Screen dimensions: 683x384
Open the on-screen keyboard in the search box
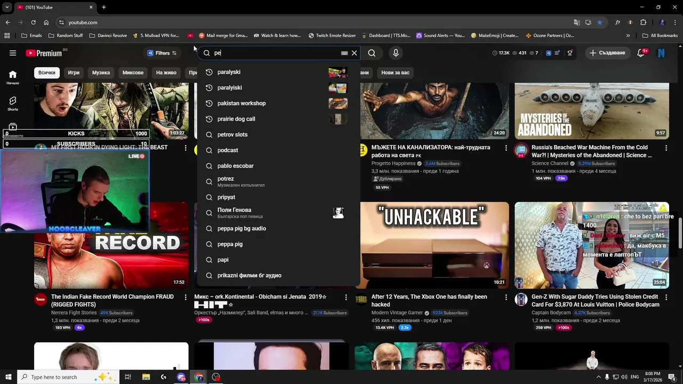click(344, 53)
